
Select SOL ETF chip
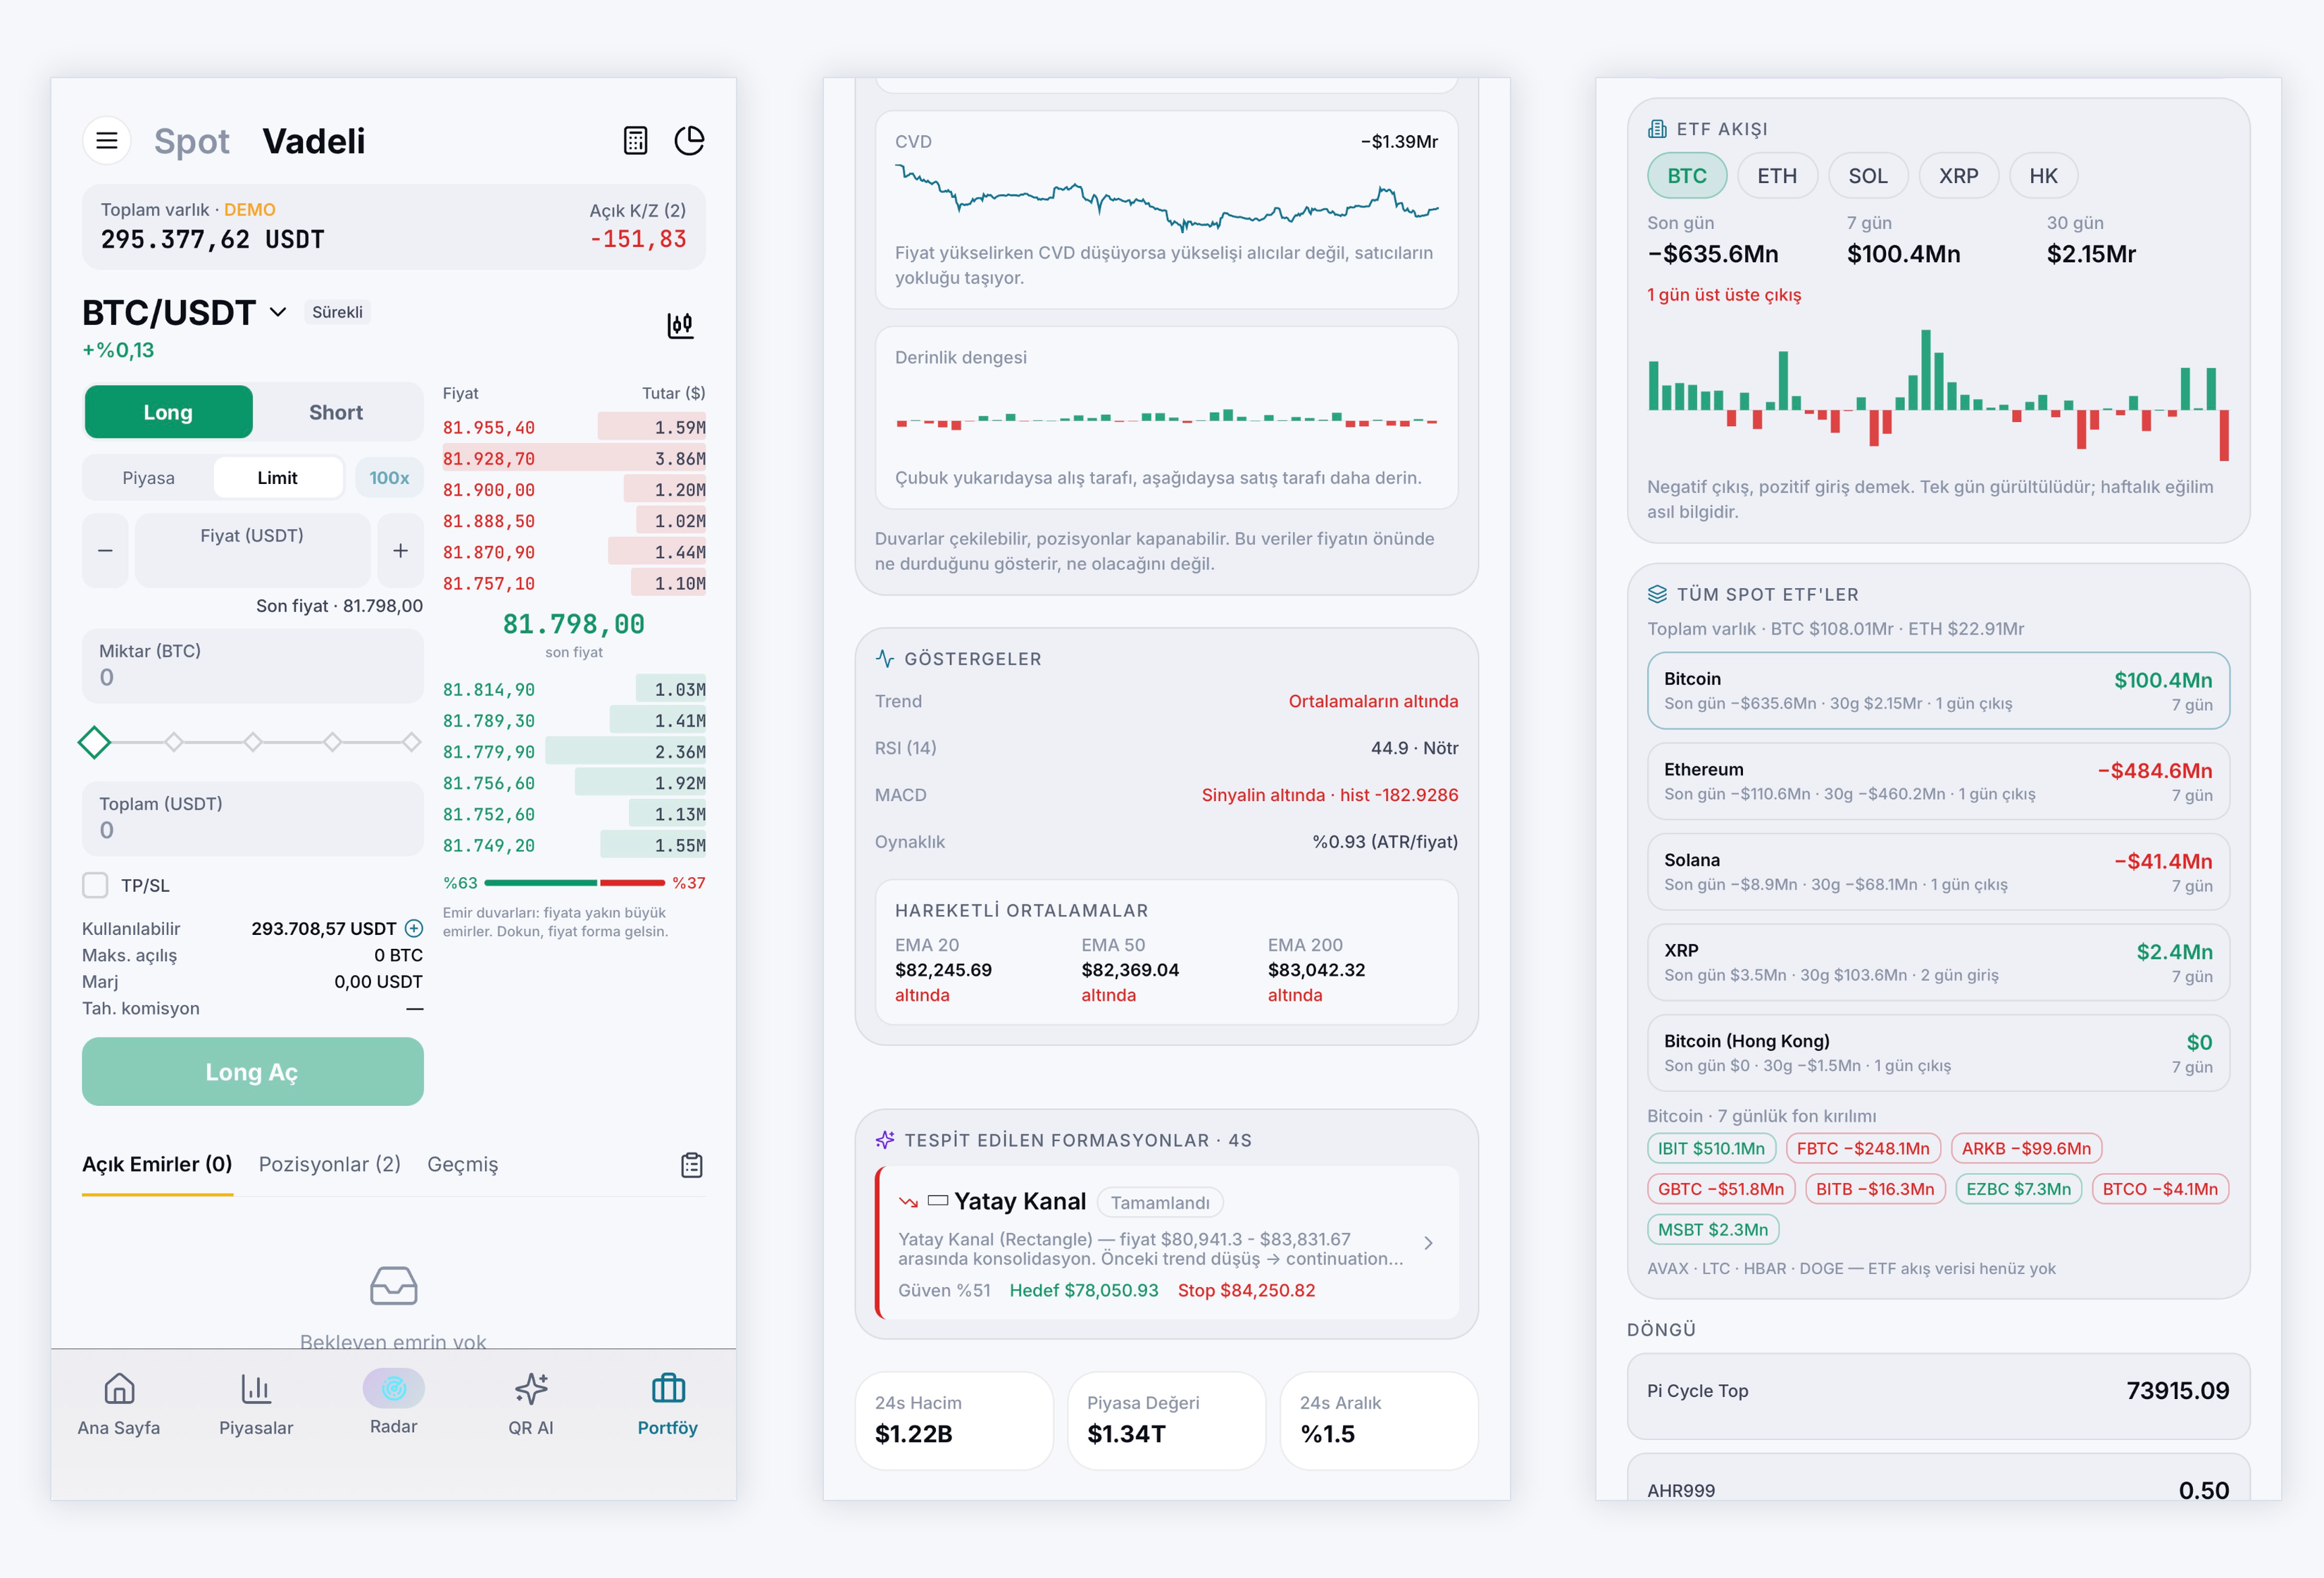point(1868,176)
